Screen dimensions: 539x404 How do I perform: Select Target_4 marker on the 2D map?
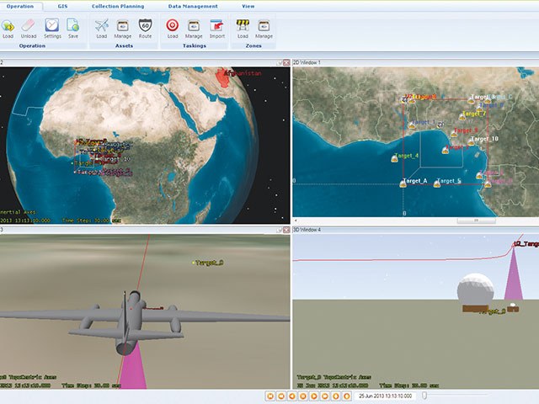coord(394,157)
